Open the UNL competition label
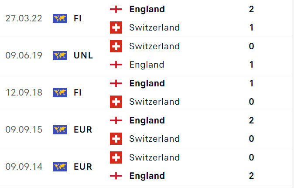Viewport: 294px width, 188px height. [x=83, y=55]
